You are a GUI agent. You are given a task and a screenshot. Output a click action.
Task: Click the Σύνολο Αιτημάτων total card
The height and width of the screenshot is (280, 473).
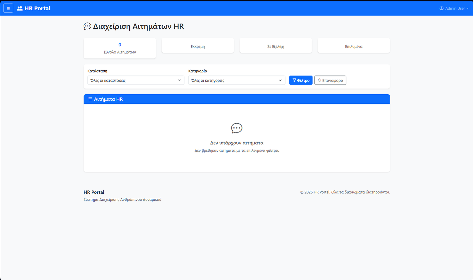120,48
